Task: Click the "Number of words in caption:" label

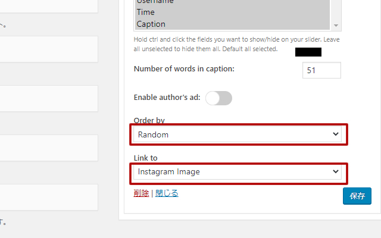Action: [x=184, y=69]
